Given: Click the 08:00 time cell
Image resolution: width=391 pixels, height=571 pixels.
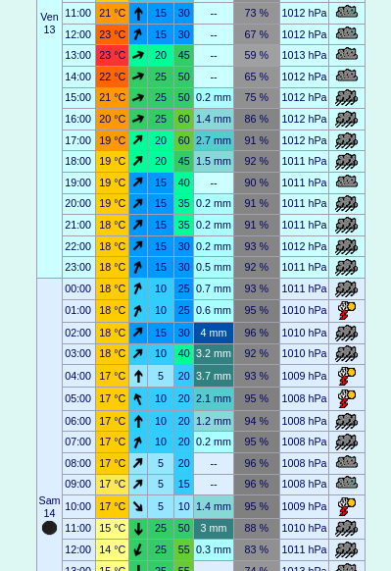Looking at the screenshot, I should coord(78,463).
